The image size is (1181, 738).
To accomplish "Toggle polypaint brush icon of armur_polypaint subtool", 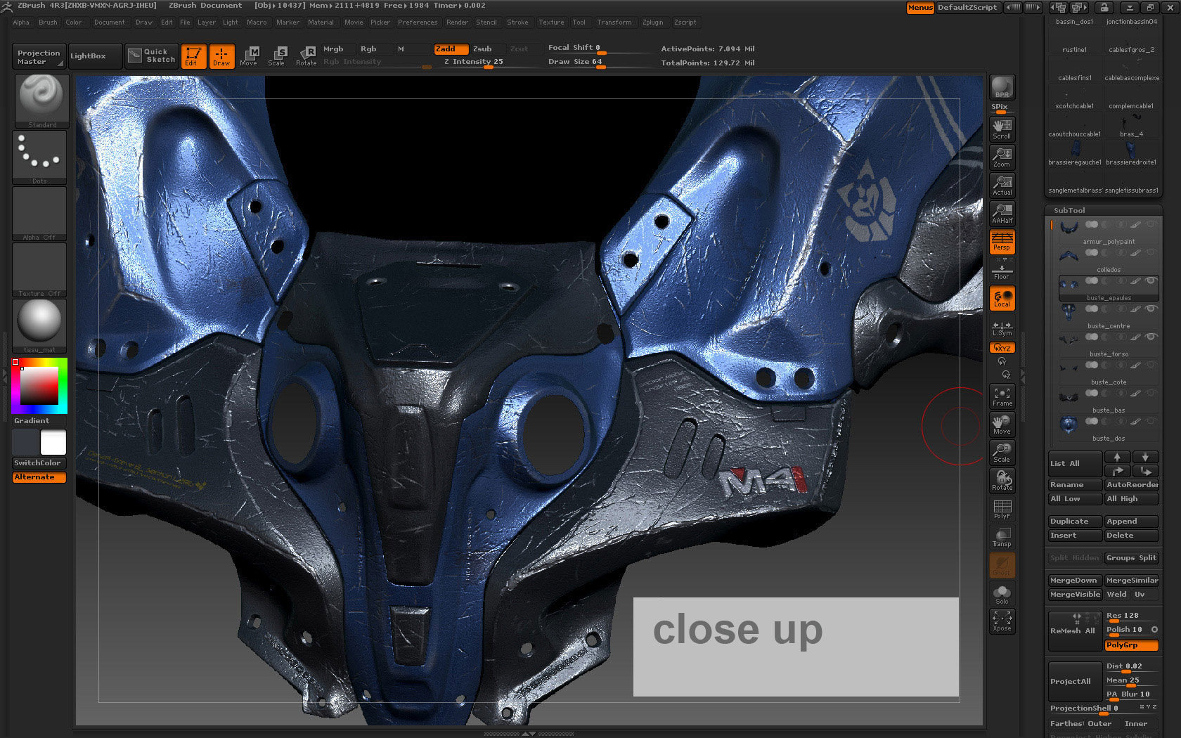I will [1136, 224].
